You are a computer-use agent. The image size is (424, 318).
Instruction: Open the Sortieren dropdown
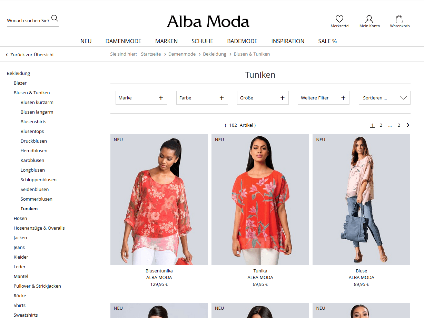coord(385,98)
